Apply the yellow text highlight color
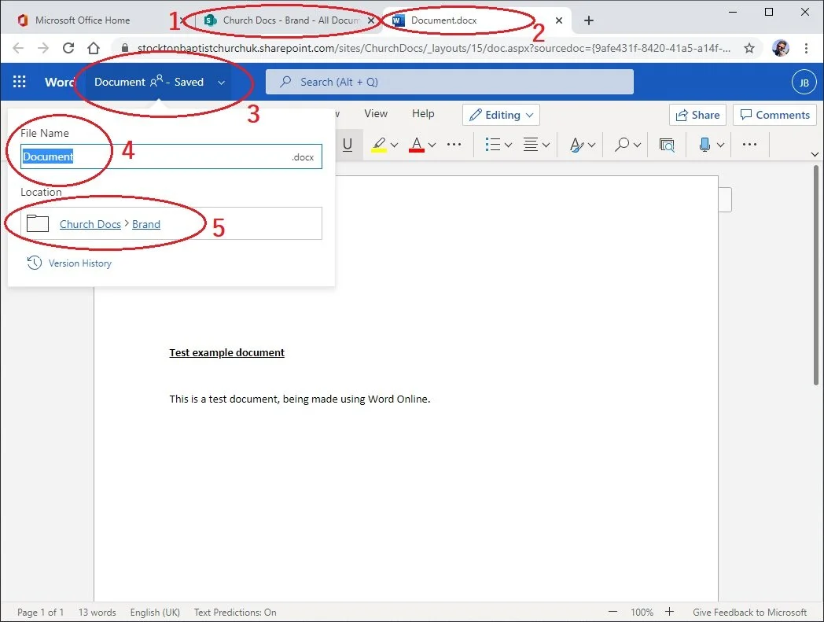 pyautogui.click(x=378, y=145)
